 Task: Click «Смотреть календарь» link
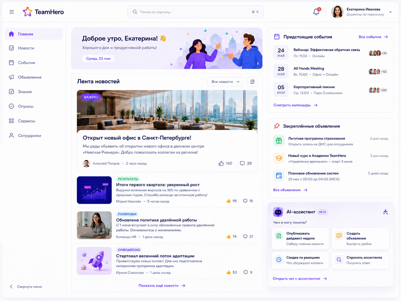tap(295, 105)
